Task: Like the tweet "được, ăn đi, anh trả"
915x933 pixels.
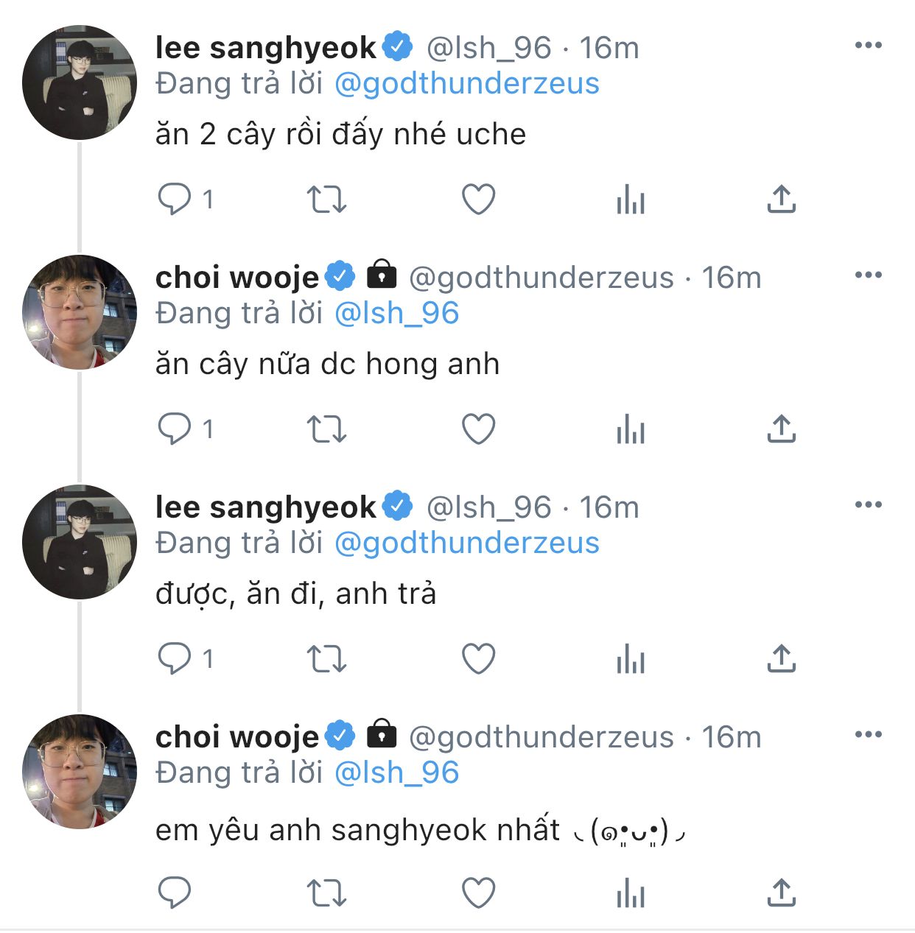Action: (478, 658)
